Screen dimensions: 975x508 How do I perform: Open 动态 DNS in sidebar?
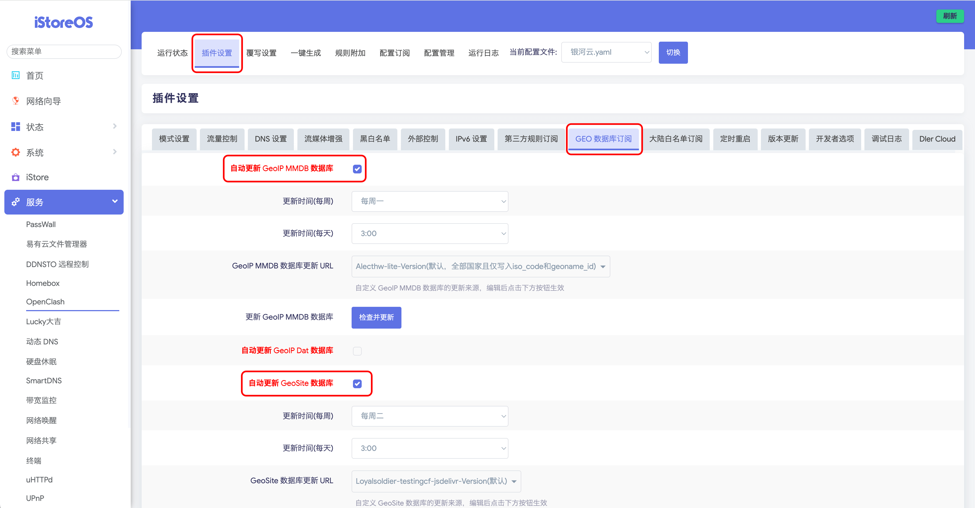tap(42, 342)
